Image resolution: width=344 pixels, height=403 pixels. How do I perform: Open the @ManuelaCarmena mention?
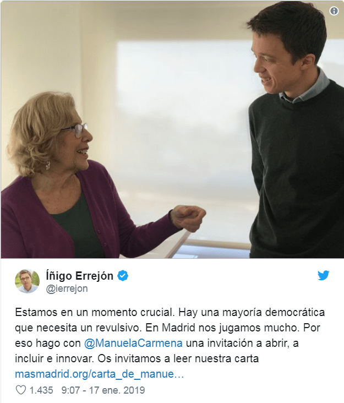[133, 343]
